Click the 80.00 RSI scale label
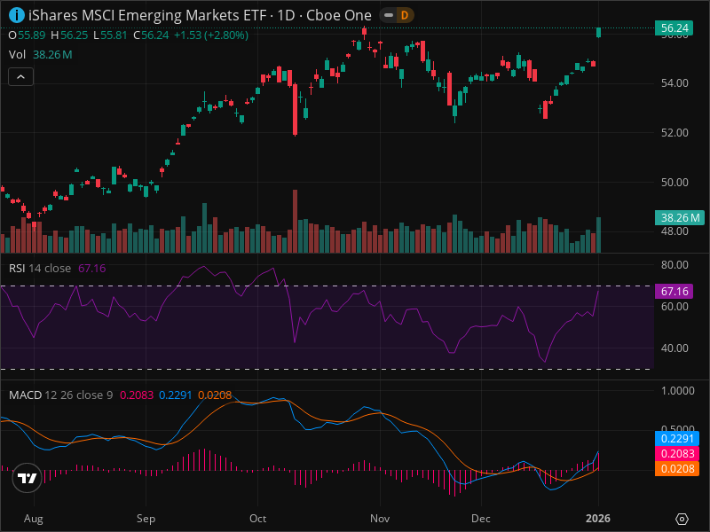 (x=674, y=264)
